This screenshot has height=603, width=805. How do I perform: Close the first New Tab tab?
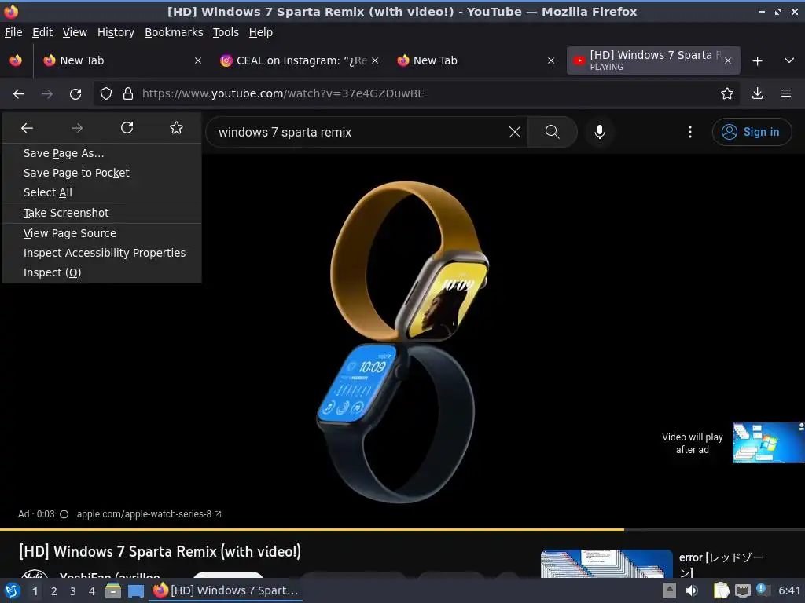[x=197, y=60]
